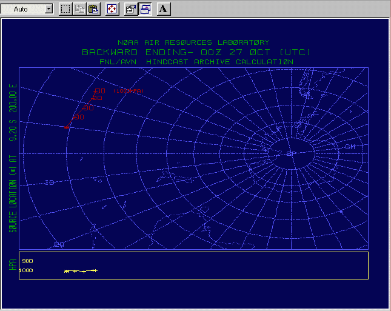Click the yellow pressure trajectory line
Screen dimensions: 391x311
(x=81, y=271)
